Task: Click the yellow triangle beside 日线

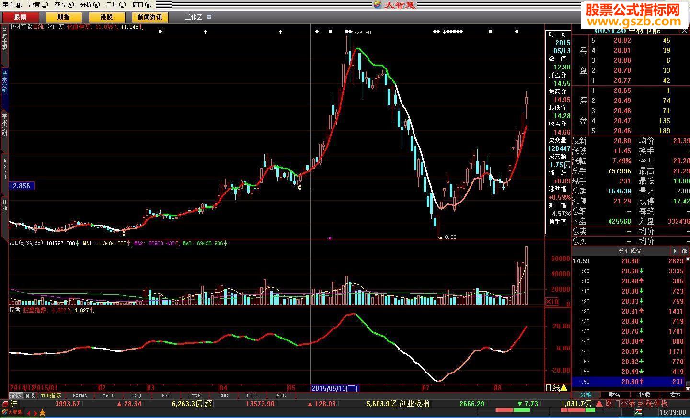Action: pyautogui.click(x=563, y=387)
